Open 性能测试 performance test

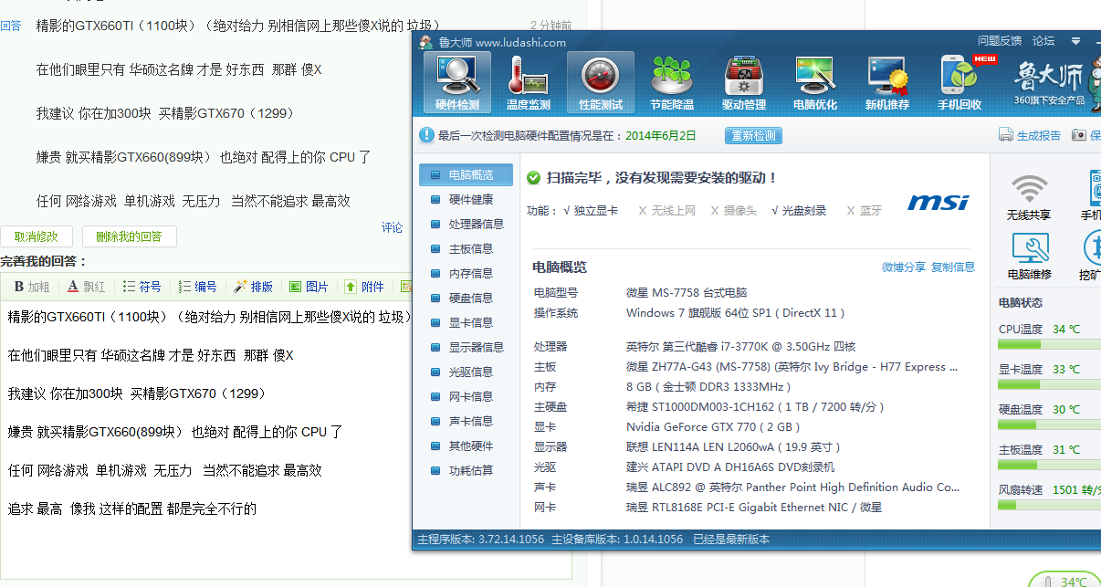(x=600, y=83)
